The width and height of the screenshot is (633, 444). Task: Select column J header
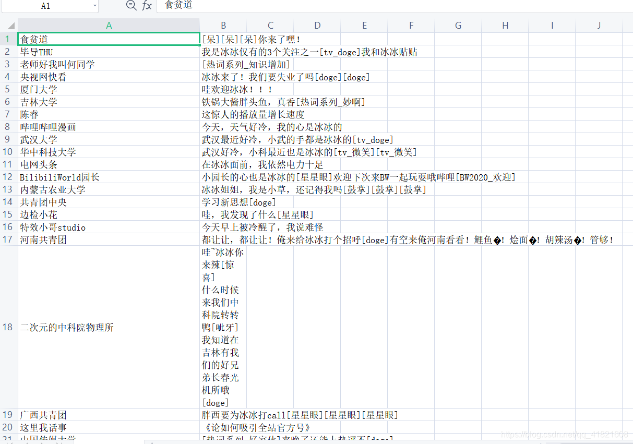pyautogui.click(x=599, y=25)
